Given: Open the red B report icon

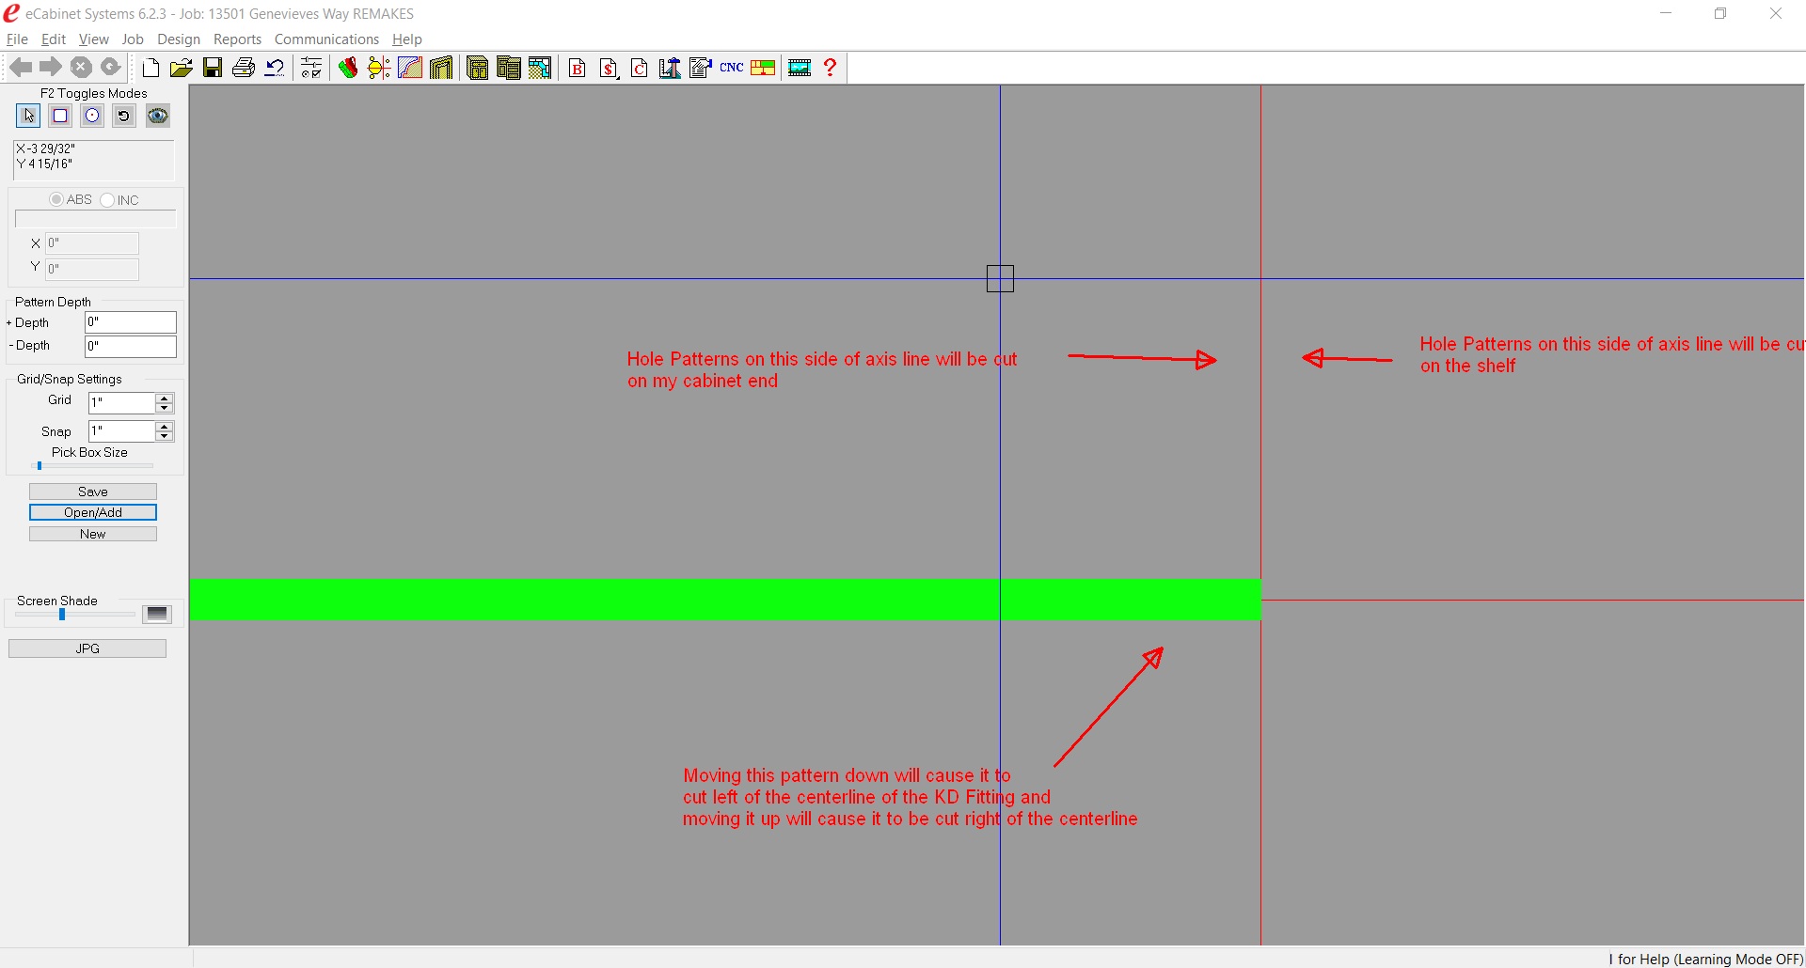Looking at the screenshot, I should [x=578, y=68].
